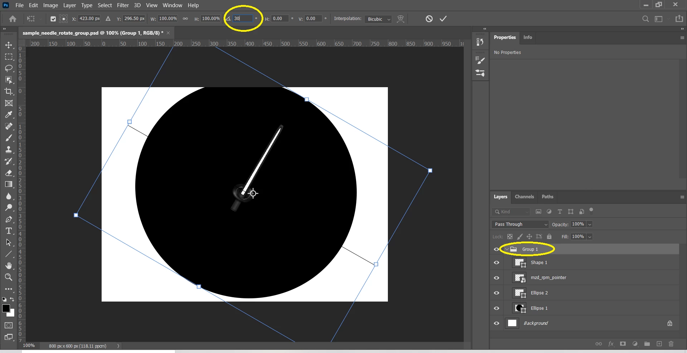The image size is (687, 353).
Task: Switch to warp mode icon
Action: coord(401,19)
